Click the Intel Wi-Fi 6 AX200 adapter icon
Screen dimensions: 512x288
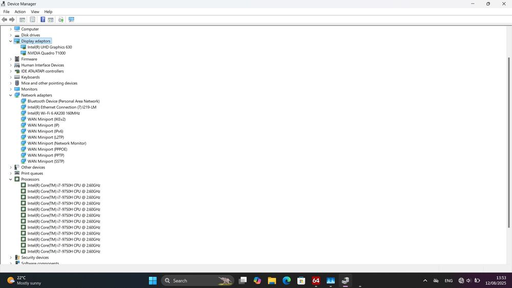pos(23,113)
